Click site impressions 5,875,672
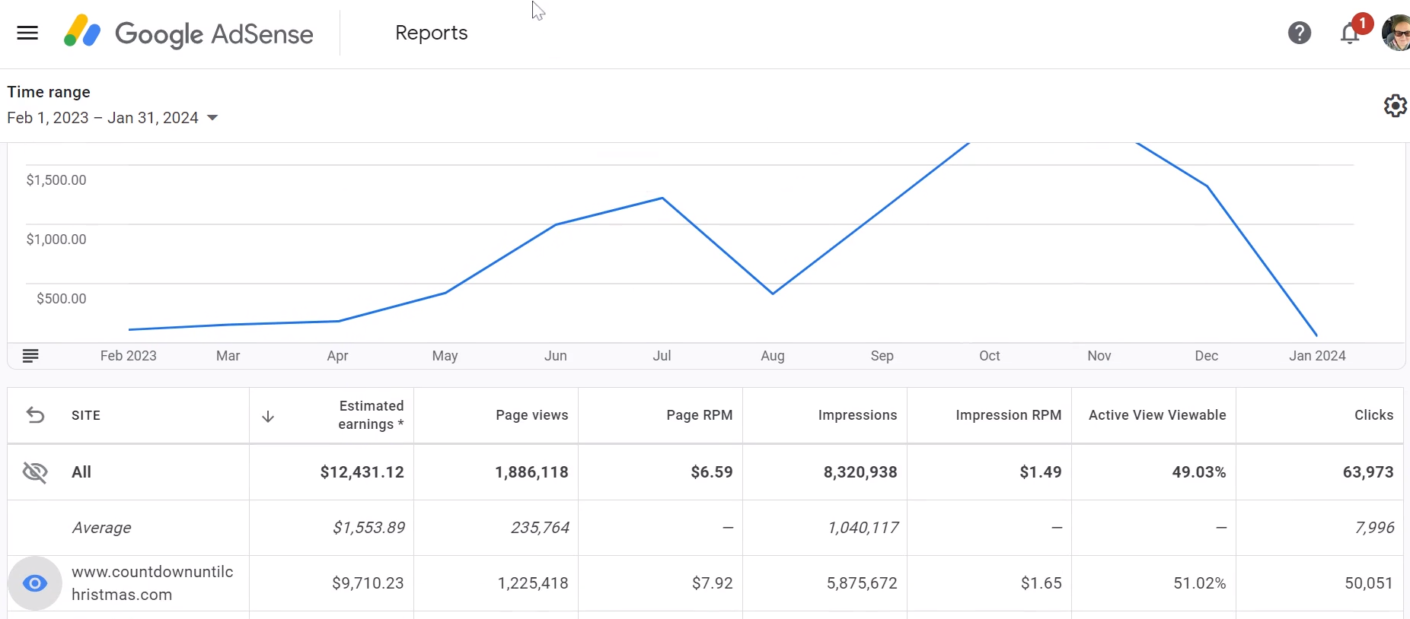 tap(862, 583)
